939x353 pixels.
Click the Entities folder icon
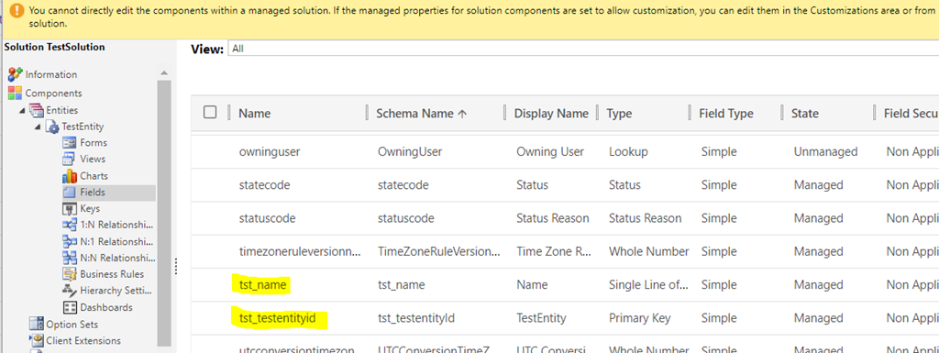point(37,110)
